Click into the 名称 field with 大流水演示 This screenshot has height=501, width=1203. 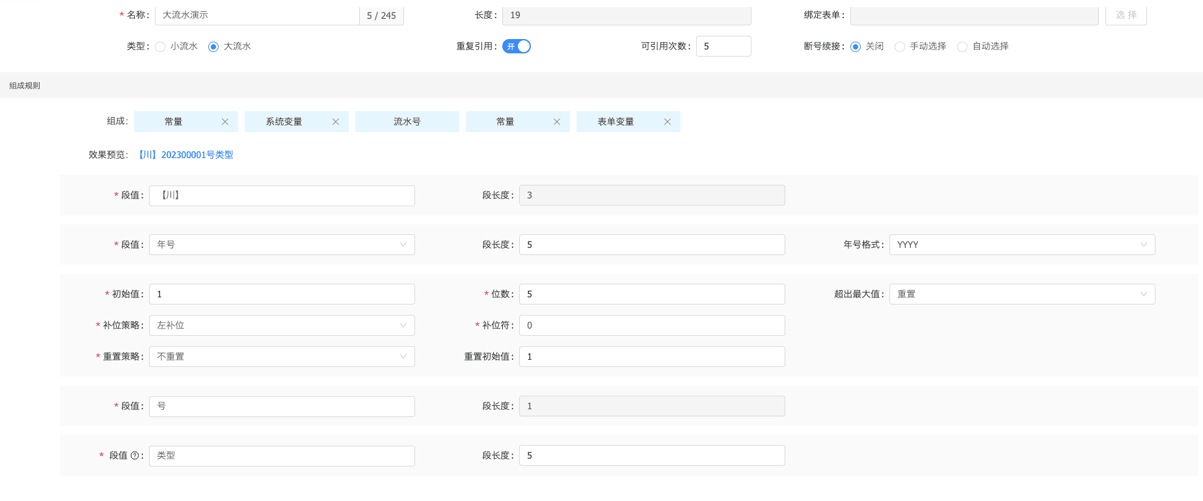(x=257, y=15)
